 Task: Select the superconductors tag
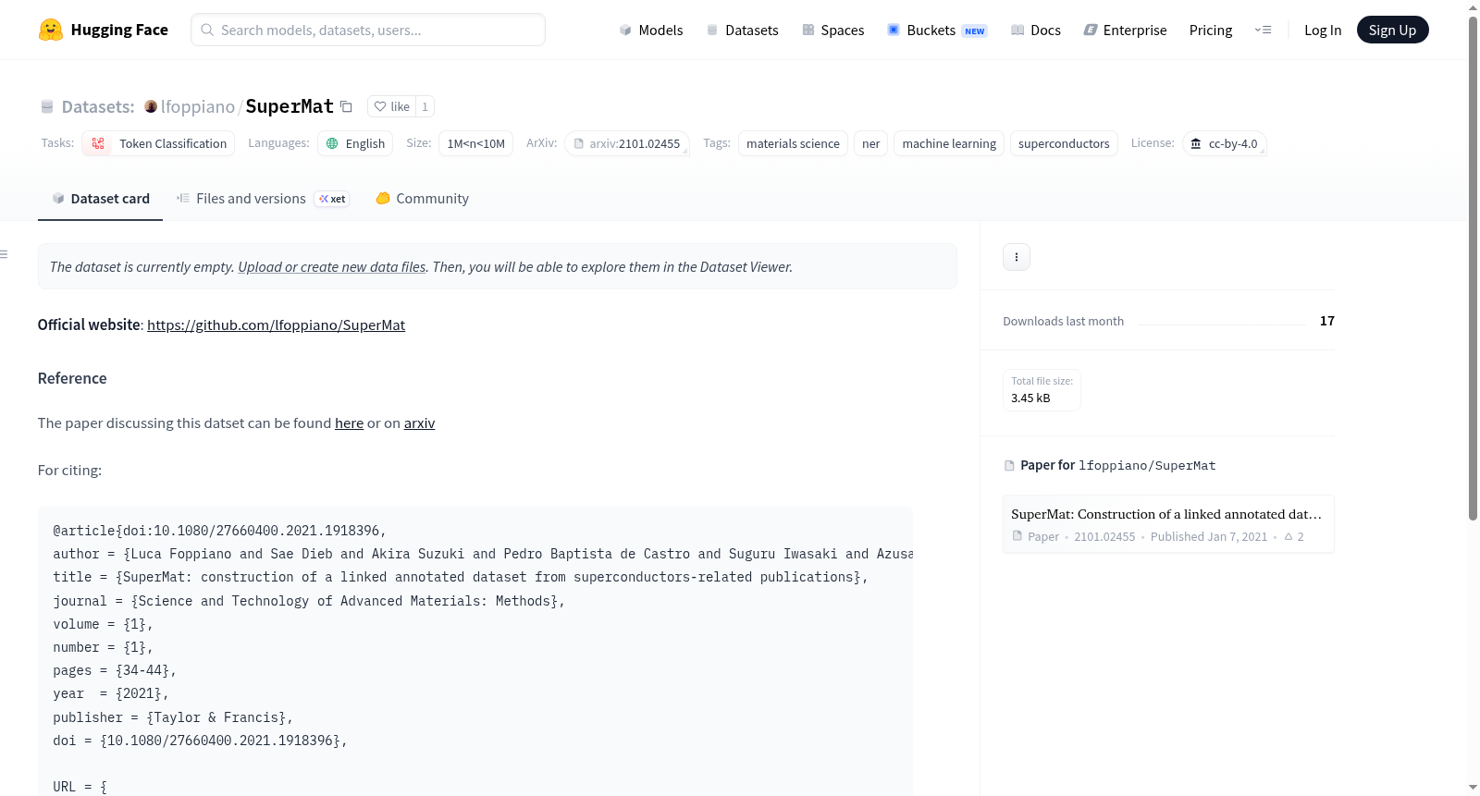tap(1064, 143)
